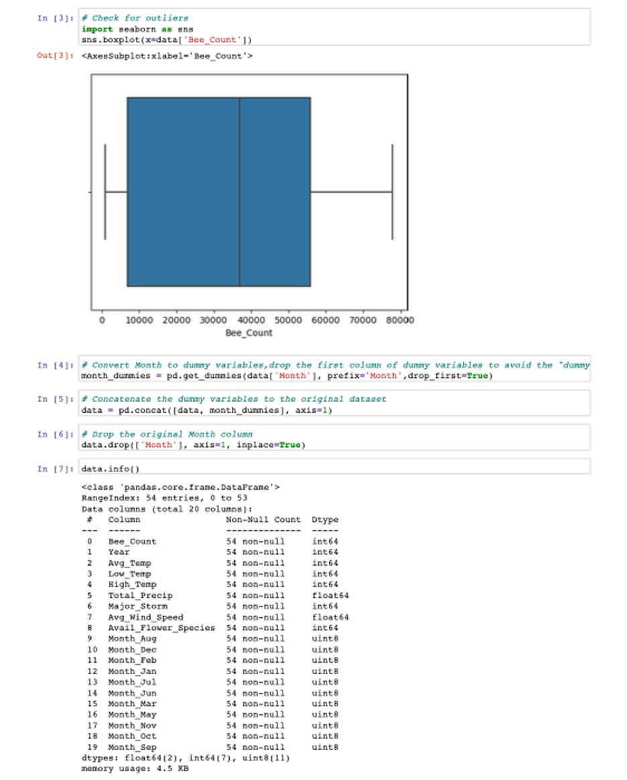Click the boxplot right whisker cap
The height and width of the screenshot is (780, 627).
click(393, 192)
